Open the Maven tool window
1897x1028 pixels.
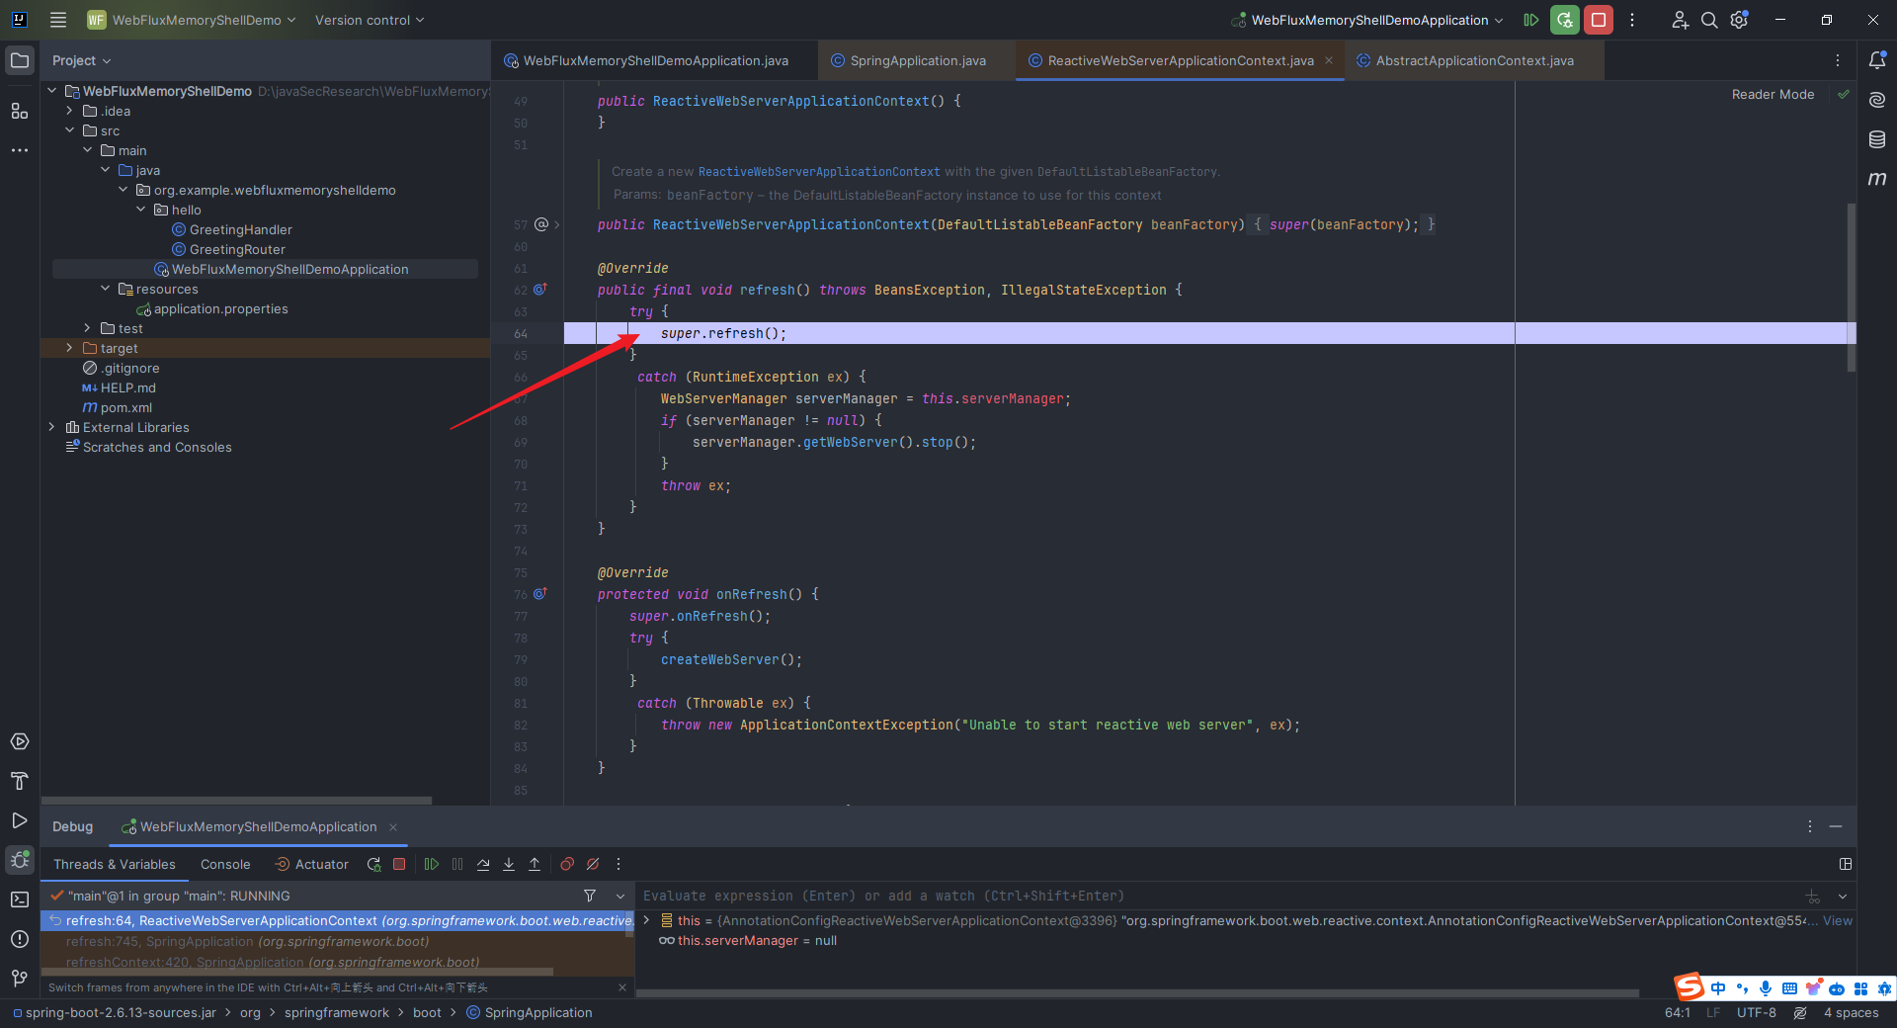point(1877,179)
